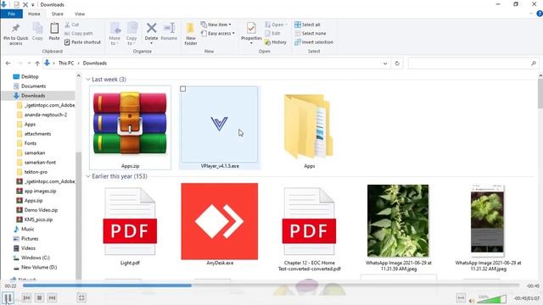The image size is (543, 305).
Task: Click Select all
Action: coord(307,25)
